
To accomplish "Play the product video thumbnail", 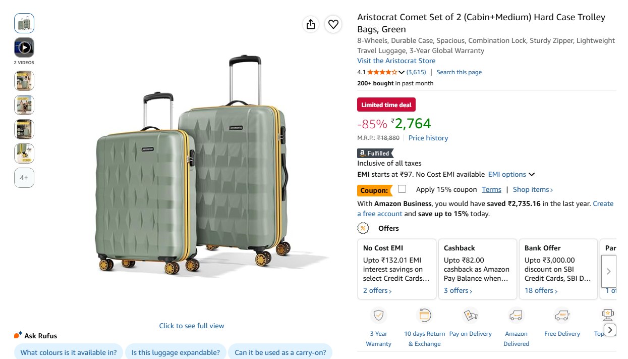I will tap(24, 47).
